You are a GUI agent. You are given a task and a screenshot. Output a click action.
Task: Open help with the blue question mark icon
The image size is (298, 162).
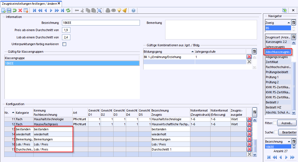point(133,10)
